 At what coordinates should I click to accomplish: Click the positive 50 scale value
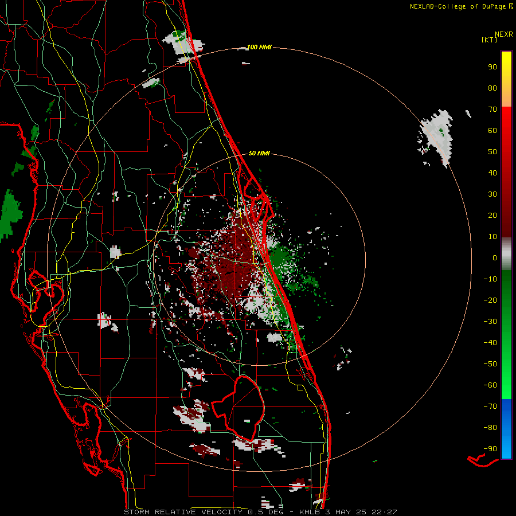click(x=492, y=152)
